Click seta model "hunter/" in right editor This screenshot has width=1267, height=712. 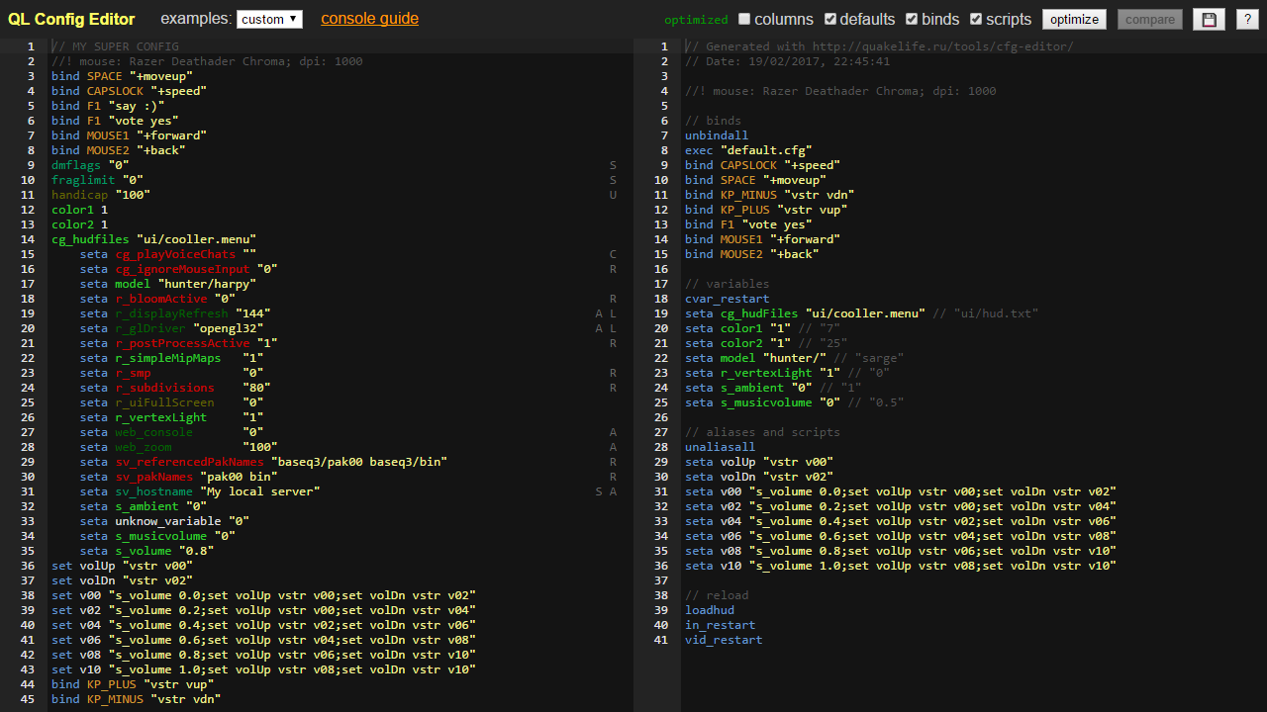coord(794,358)
